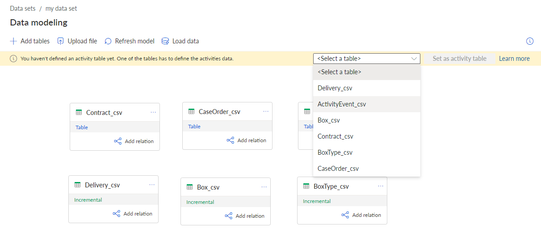Open the Learn more link
The image size is (541, 237).
point(514,59)
